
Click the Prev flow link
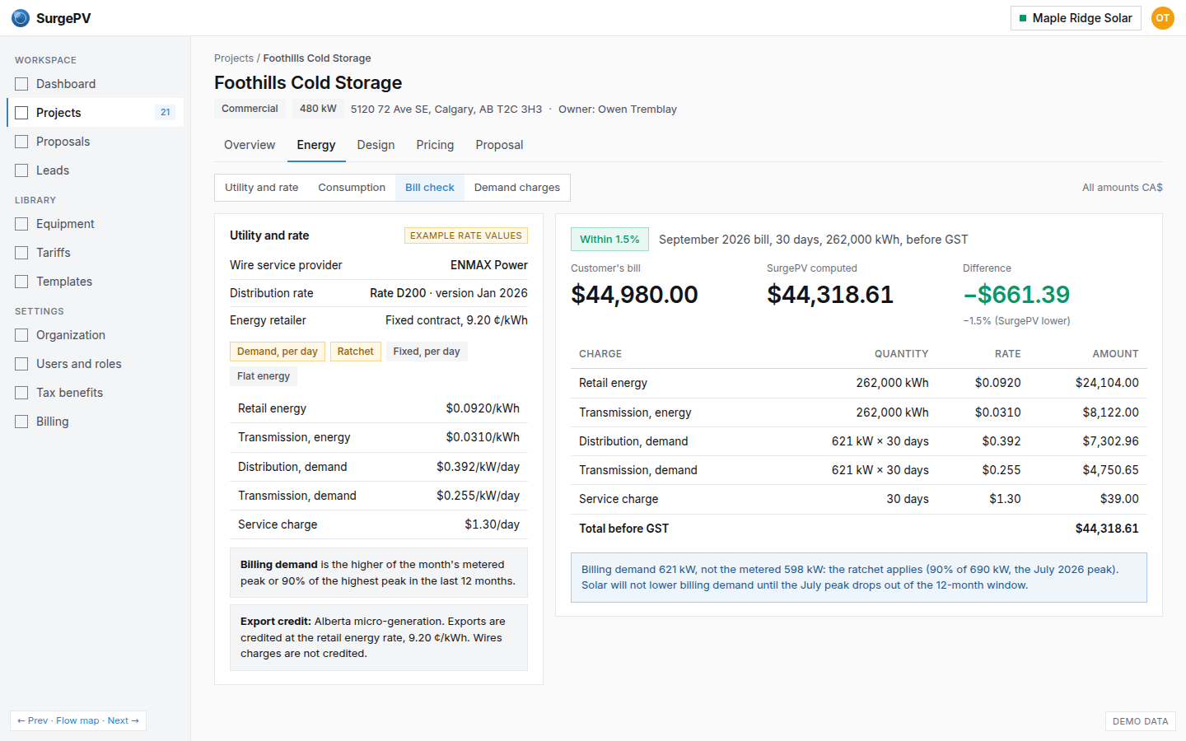coord(33,720)
